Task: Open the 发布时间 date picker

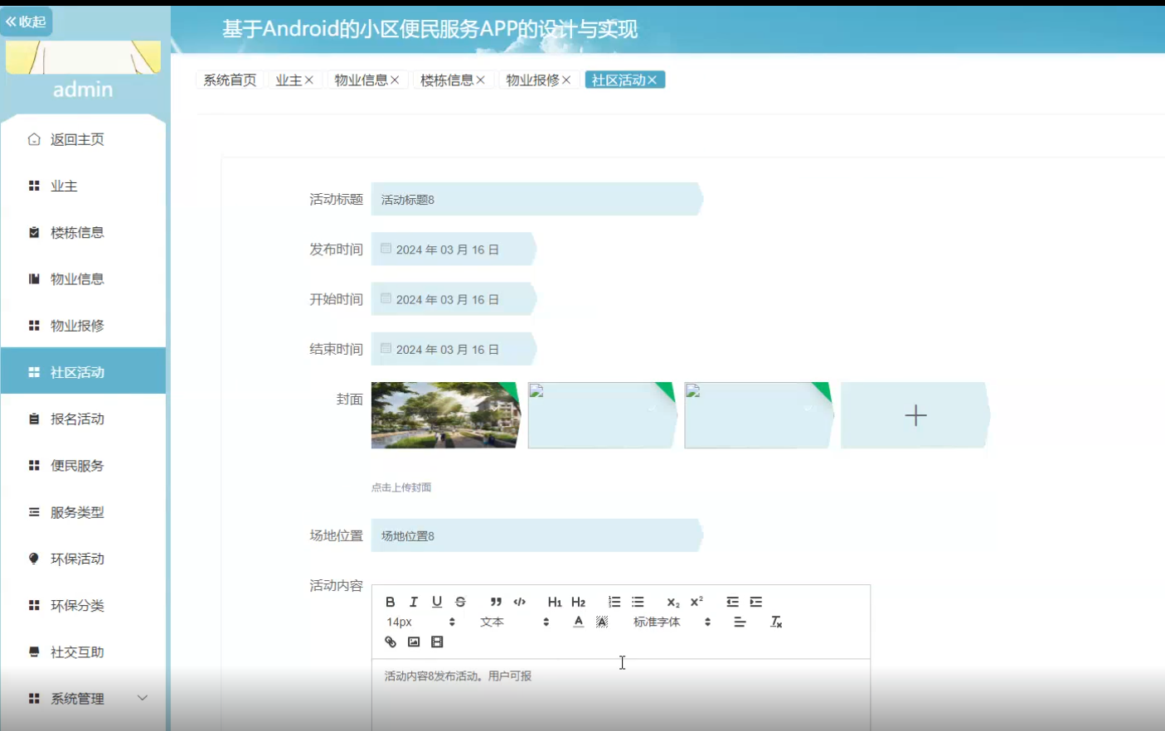Action: (x=454, y=249)
